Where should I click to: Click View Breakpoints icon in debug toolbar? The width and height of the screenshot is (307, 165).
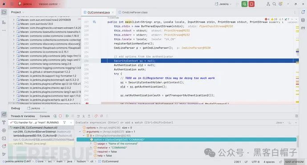96,116
